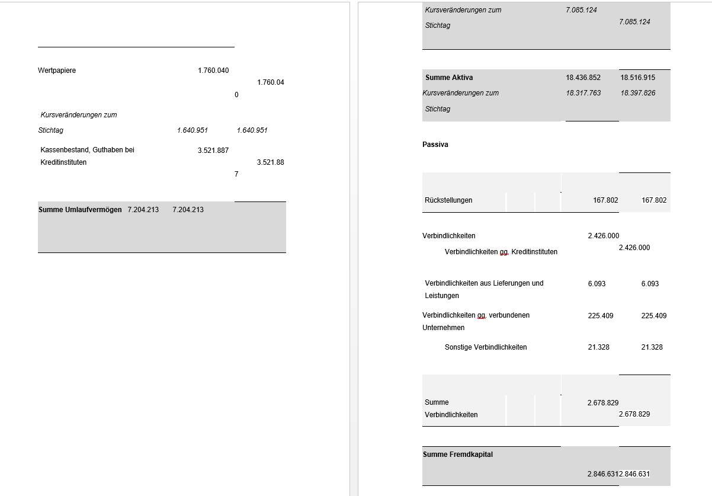Click the 21.328 value in right column

652,347
